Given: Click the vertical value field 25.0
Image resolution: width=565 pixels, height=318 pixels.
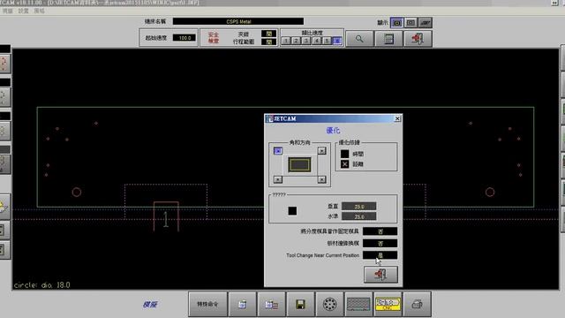Looking at the screenshot, I should [359, 206].
